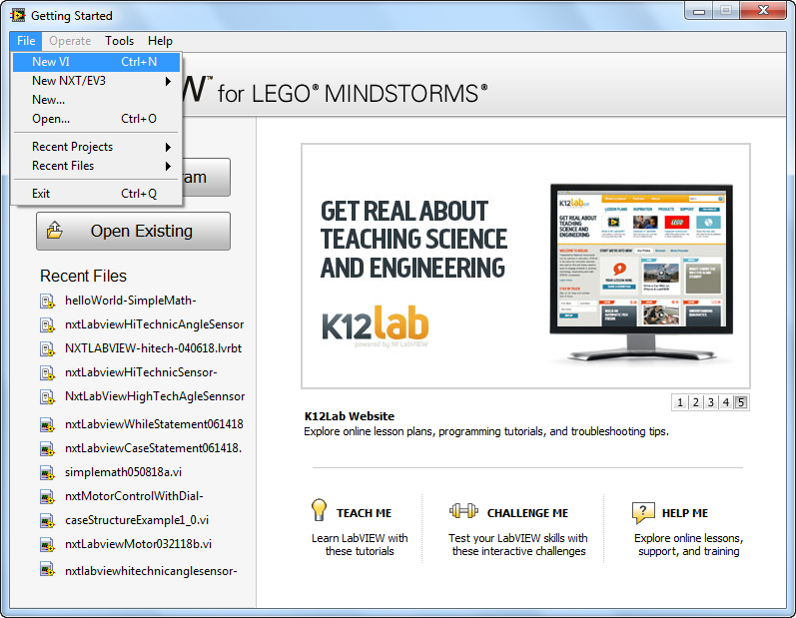Open recent file helloWorld-SimpleMath-
The image size is (796, 618).
tap(131, 301)
